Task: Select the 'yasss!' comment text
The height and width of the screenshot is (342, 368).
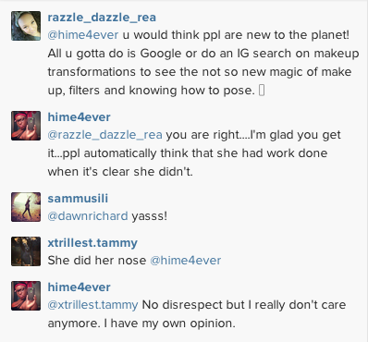Action: click(x=150, y=216)
